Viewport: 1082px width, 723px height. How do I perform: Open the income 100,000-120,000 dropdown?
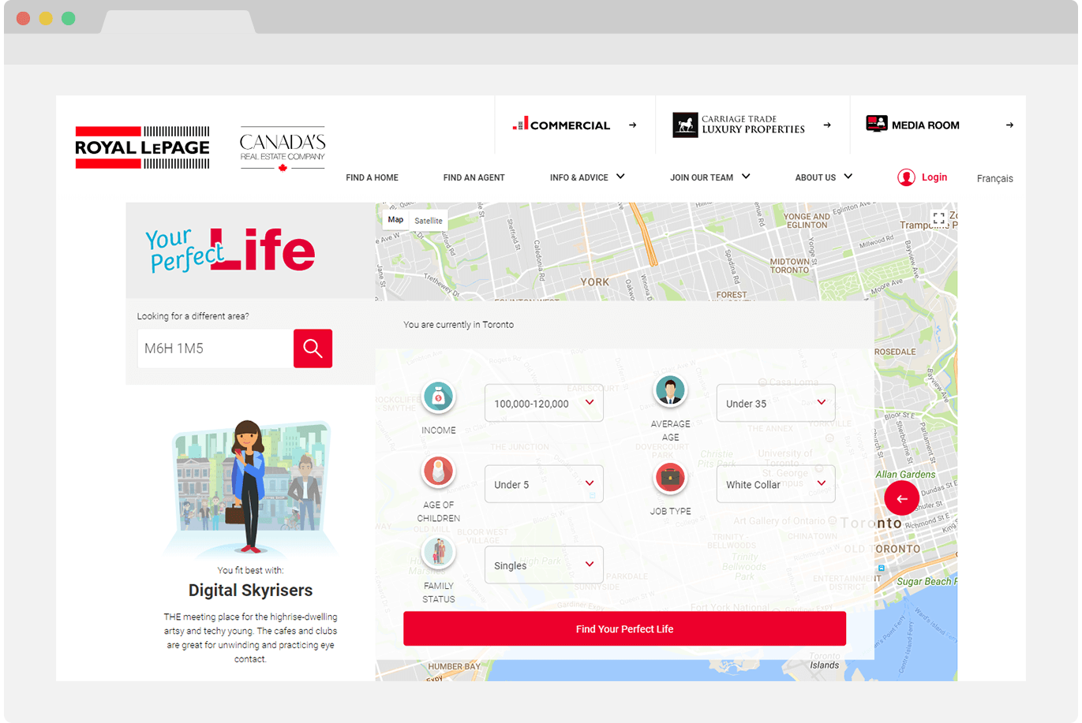[544, 403]
